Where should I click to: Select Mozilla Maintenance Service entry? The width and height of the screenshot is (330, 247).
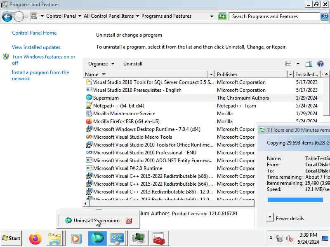click(x=203, y=114)
